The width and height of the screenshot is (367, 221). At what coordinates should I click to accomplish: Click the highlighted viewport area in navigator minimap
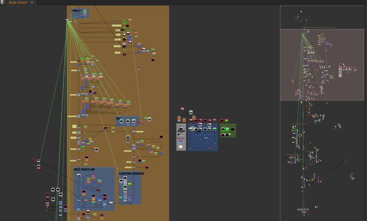pyautogui.click(x=322, y=65)
